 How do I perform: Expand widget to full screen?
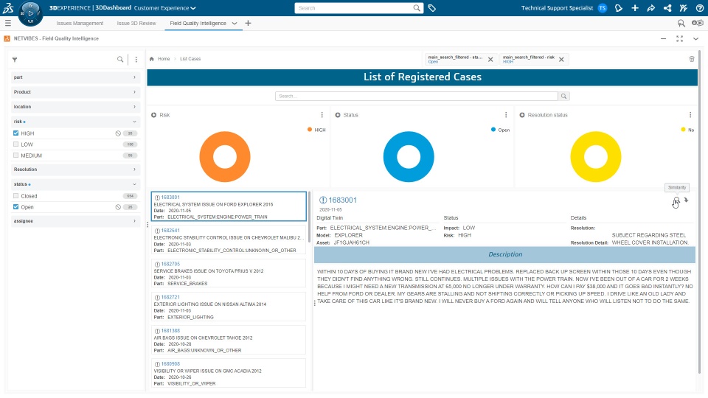(679, 39)
